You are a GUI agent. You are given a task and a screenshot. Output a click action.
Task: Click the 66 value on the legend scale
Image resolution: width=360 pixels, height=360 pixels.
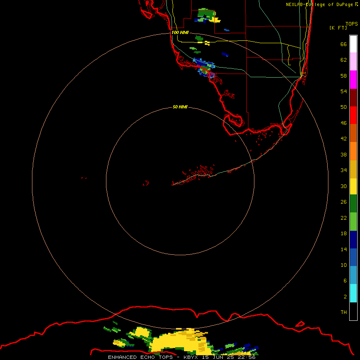pos(344,44)
